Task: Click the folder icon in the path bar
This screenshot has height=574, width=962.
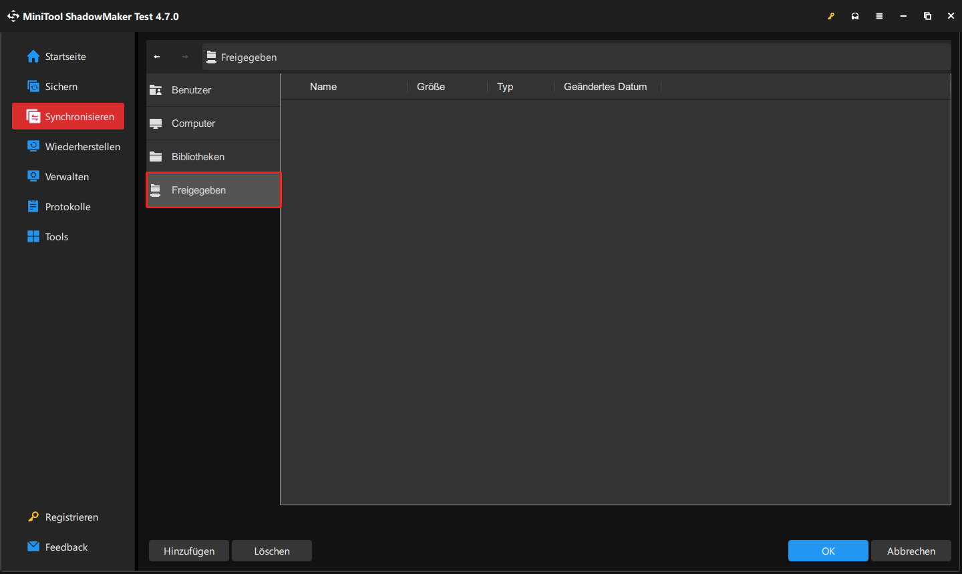Action: coord(212,57)
